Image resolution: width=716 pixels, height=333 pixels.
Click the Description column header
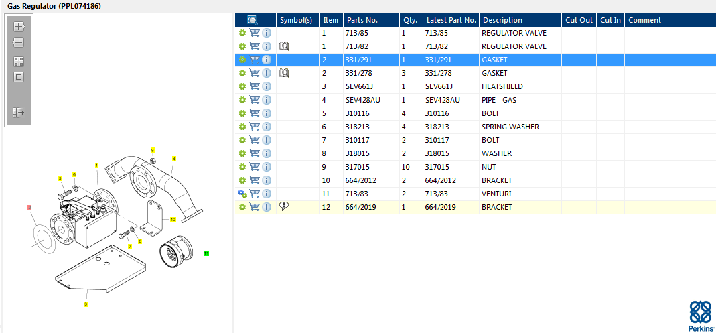point(503,20)
